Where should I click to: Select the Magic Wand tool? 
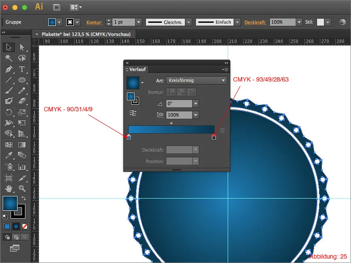[9, 58]
